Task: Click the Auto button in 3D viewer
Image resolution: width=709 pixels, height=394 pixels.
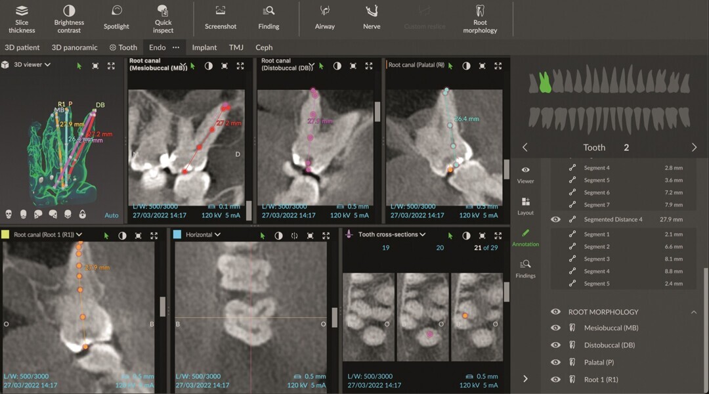Action: pos(112,215)
